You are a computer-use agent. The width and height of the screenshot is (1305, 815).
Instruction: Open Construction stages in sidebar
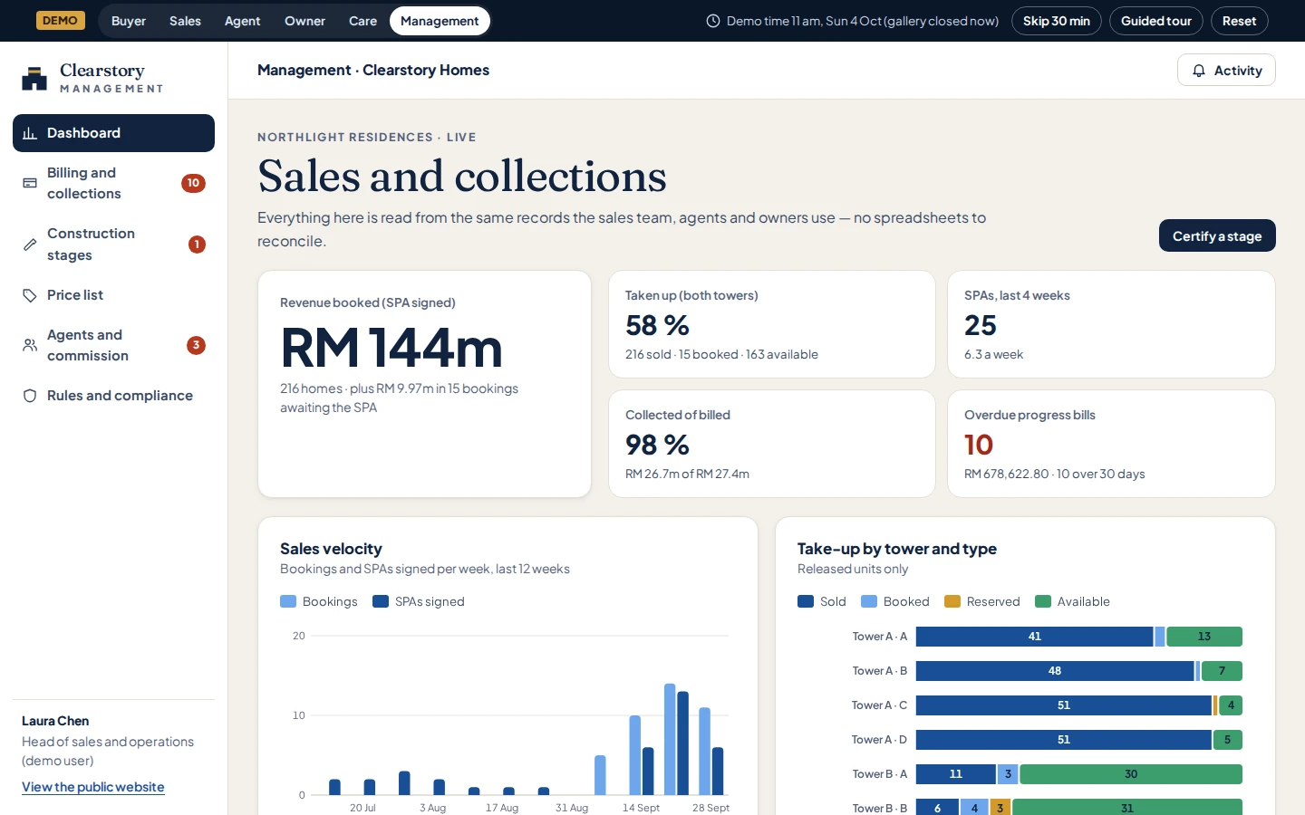point(113,244)
